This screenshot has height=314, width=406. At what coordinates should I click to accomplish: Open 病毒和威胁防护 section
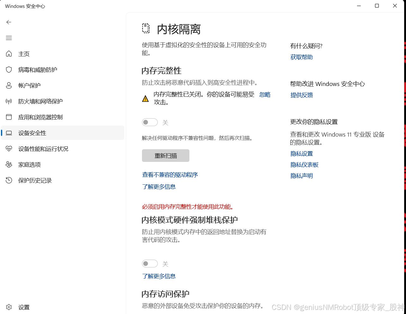[63, 70]
